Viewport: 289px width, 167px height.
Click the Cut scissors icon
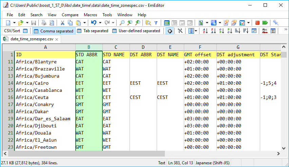tap(62, 23)
